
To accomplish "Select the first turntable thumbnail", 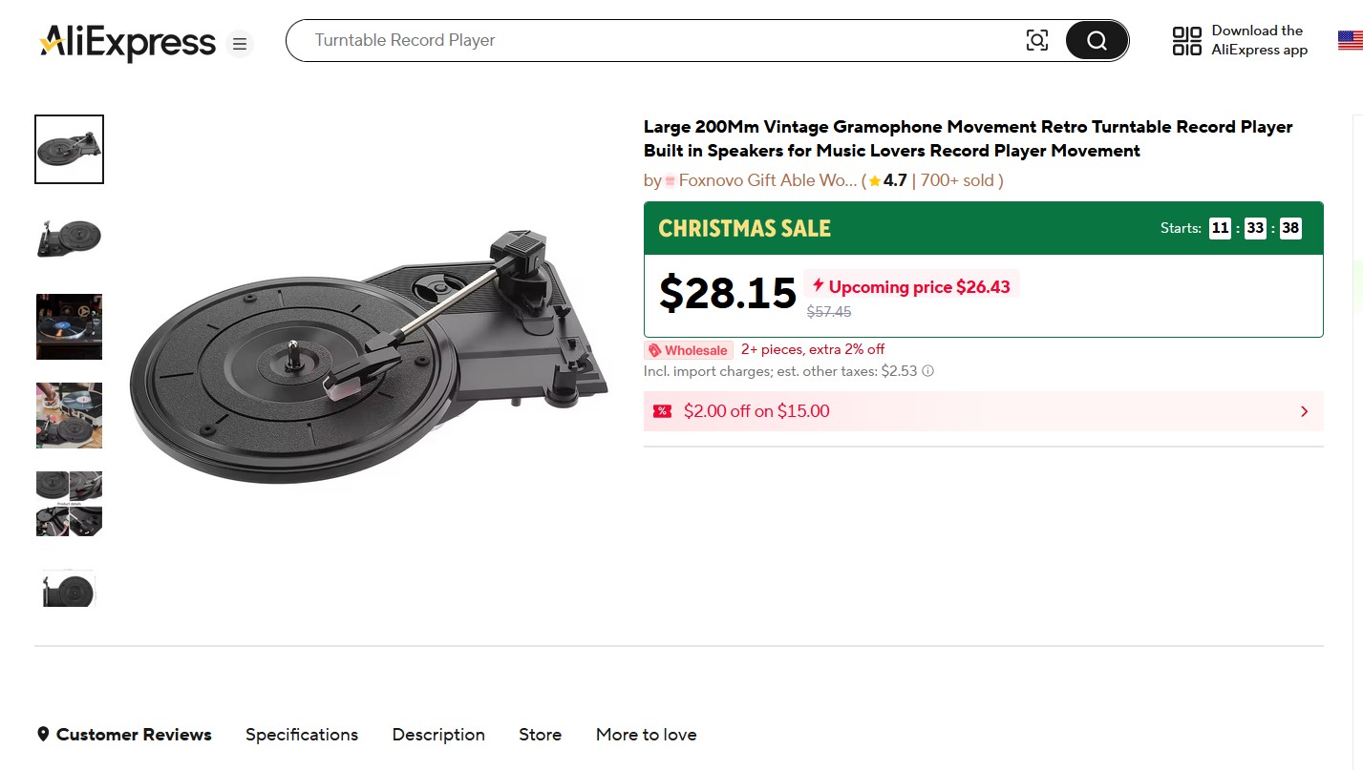I will tap(69, 150).
